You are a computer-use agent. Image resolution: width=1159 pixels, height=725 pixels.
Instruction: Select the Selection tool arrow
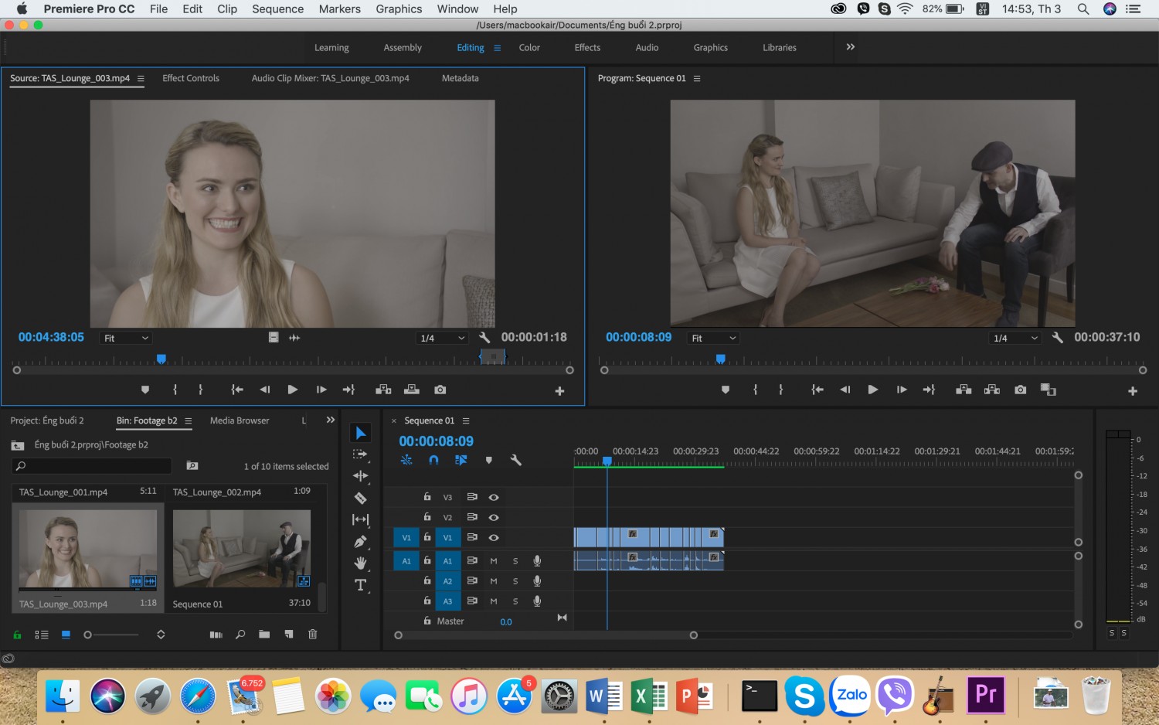pyautogui.click(x=360, y=433)
